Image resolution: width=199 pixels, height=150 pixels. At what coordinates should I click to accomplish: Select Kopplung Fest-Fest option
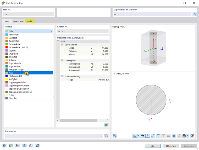pyautogui.click(x=29, y=82)
